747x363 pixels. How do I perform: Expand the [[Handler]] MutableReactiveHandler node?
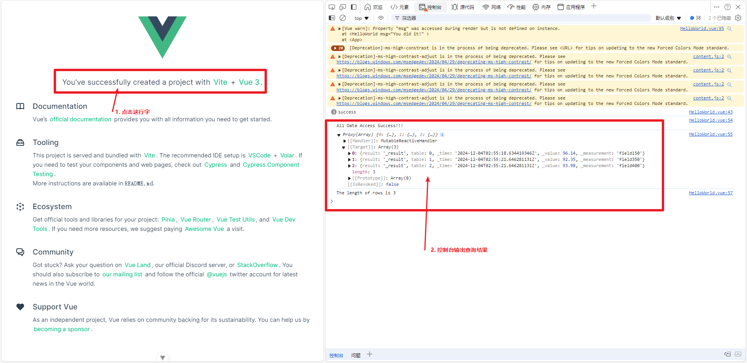[344, 141]
